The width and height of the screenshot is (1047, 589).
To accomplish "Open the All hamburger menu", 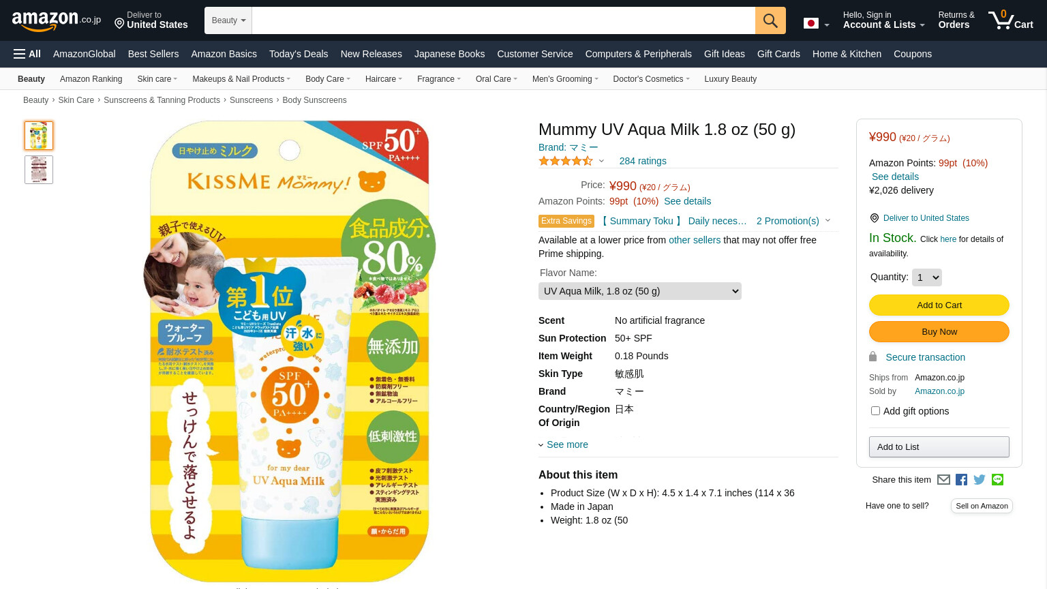I will pos(27,54).
